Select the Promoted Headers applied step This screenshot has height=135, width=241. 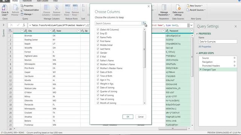[x=211, y=66]
